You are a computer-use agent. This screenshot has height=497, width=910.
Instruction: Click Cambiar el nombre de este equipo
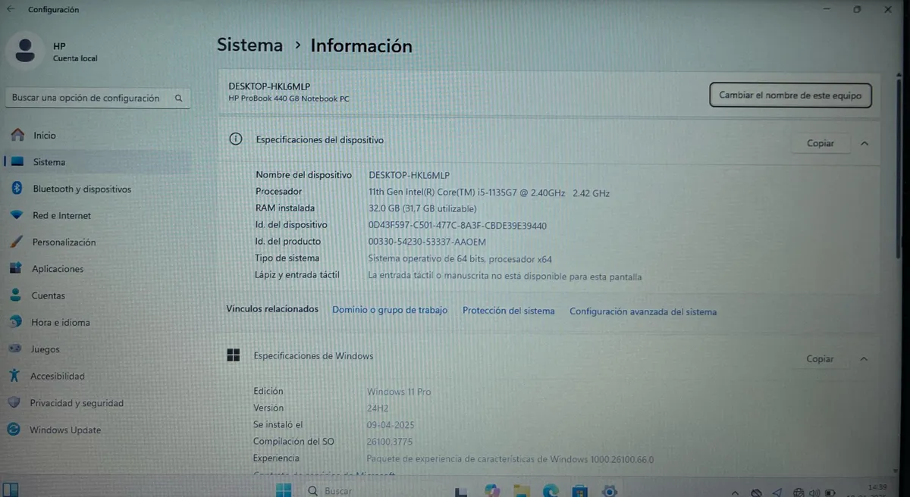790,95
